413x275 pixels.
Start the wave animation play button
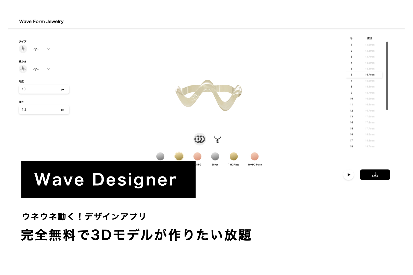(x=349, y=175)
